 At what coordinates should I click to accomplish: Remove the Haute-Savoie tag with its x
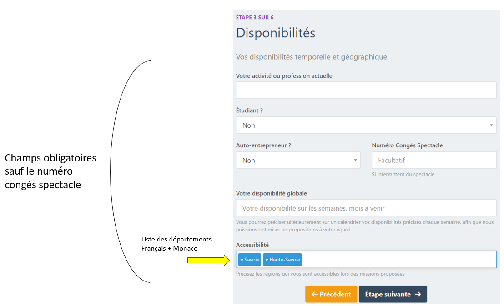[267, 260]
